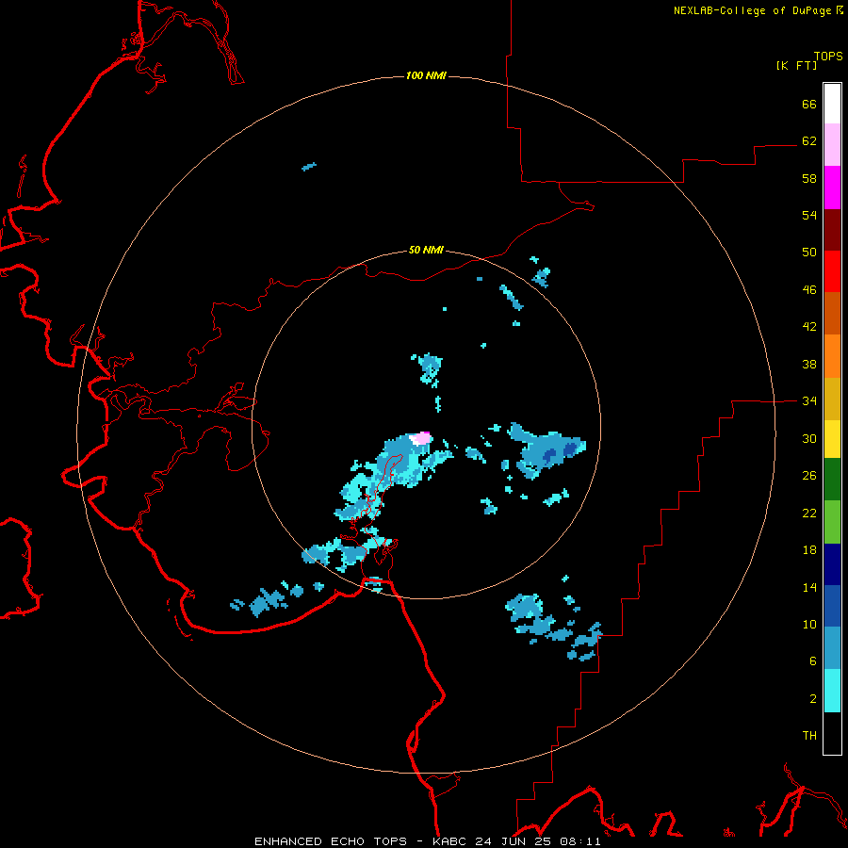Viewport: 848px width, 848px height.
Task: Click the "18" legend value
Action: click(809, 550)
